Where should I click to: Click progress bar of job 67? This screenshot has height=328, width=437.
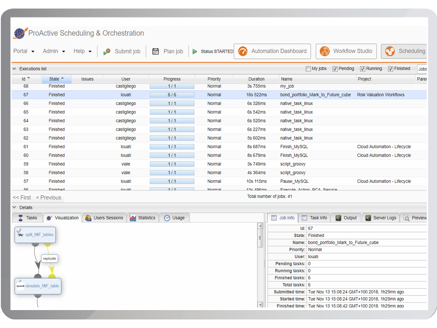point(172,95)
